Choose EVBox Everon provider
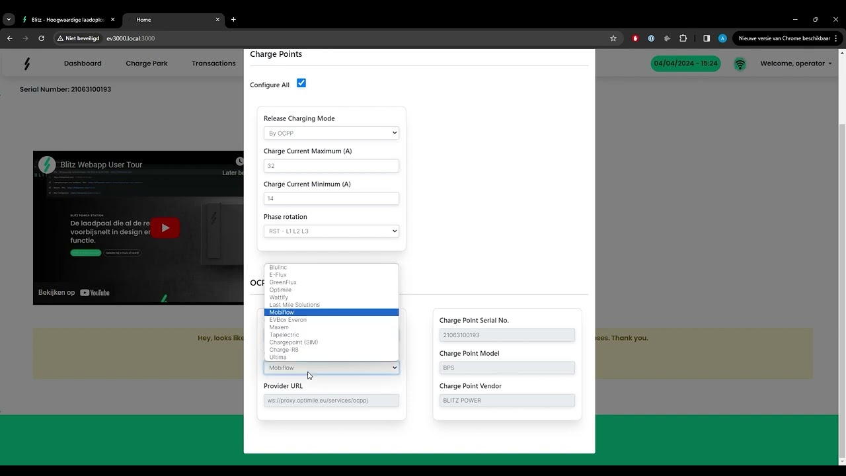The height and width of the screenshot is (476, 846). click(x=331, y=320)
